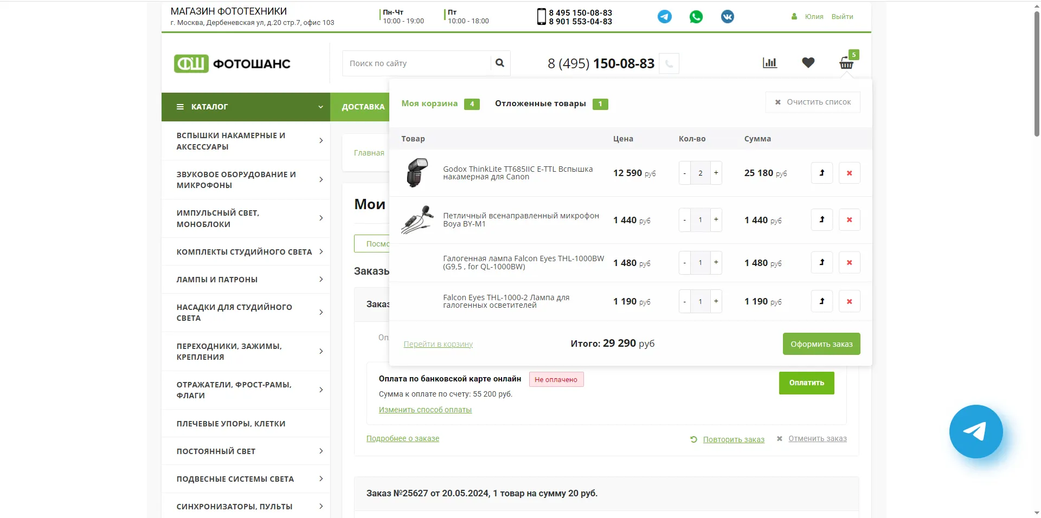
Task: Click Оформить заказ button
Action: coord(821,344)
